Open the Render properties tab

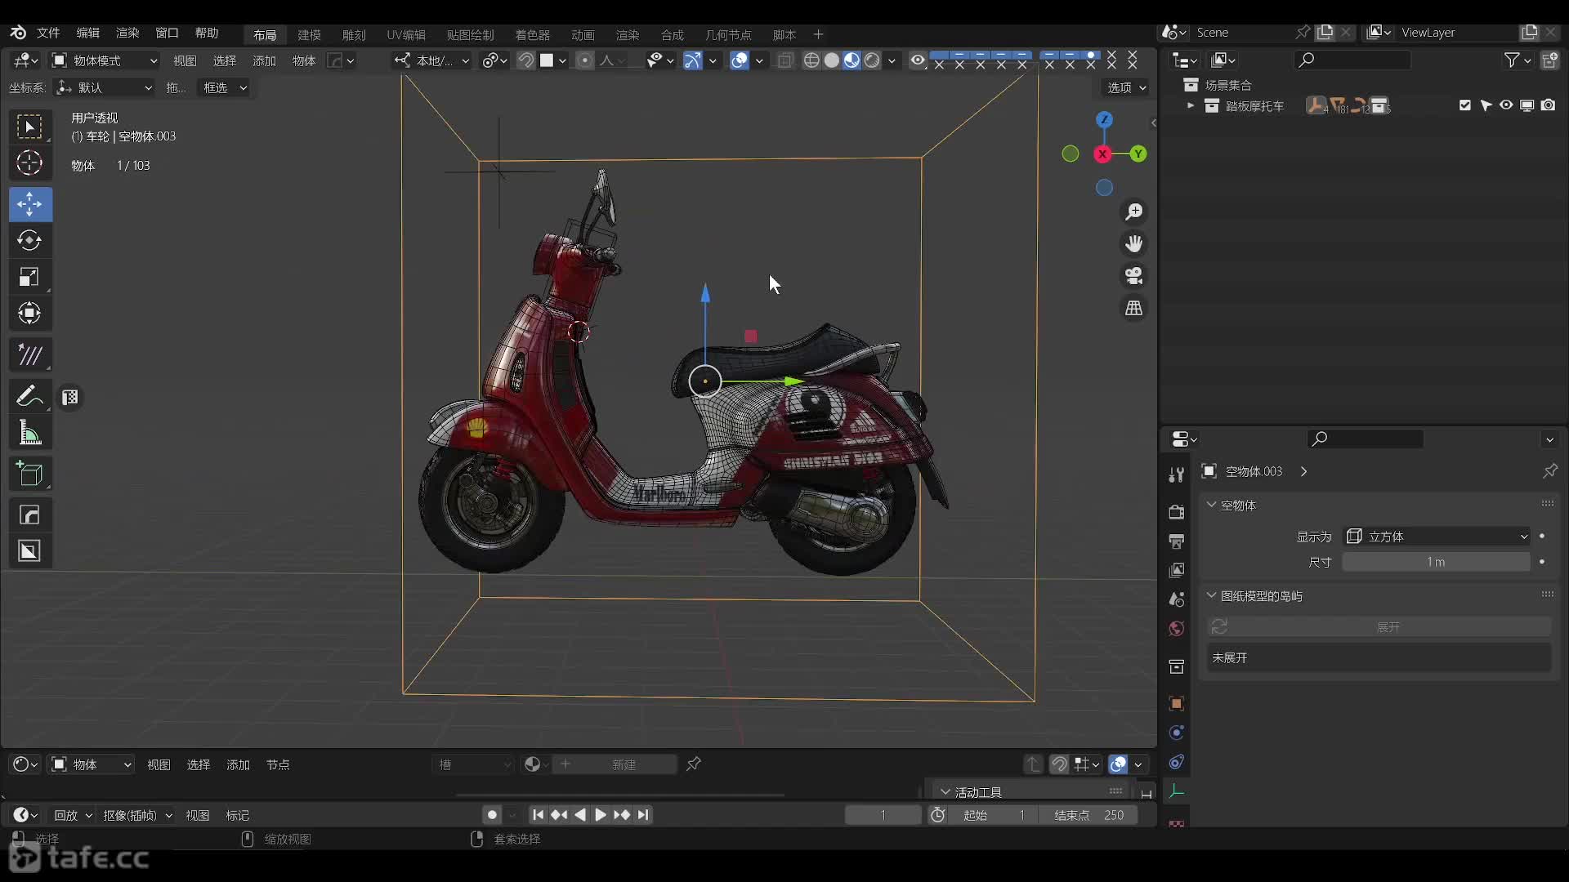point(1177,512)
